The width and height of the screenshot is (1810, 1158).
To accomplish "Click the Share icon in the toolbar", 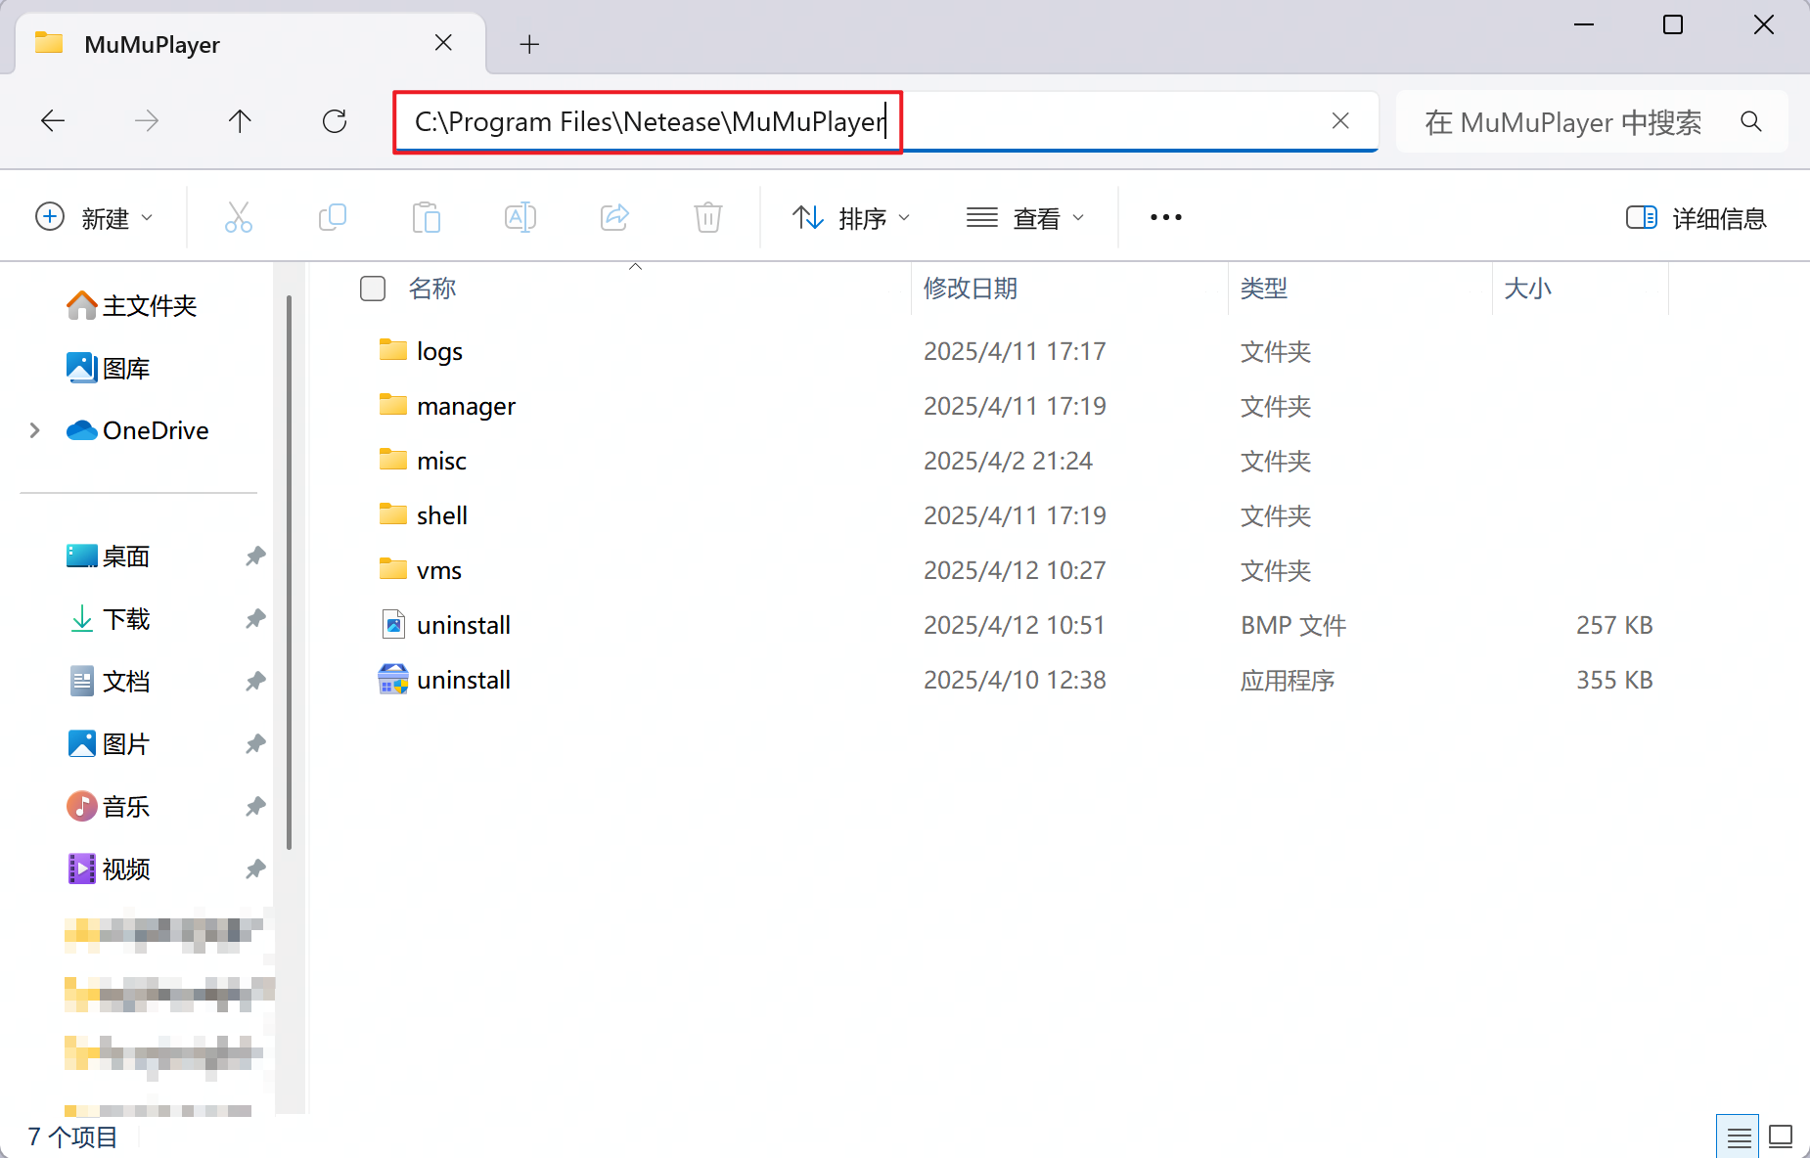I will (x=613, y=217).
